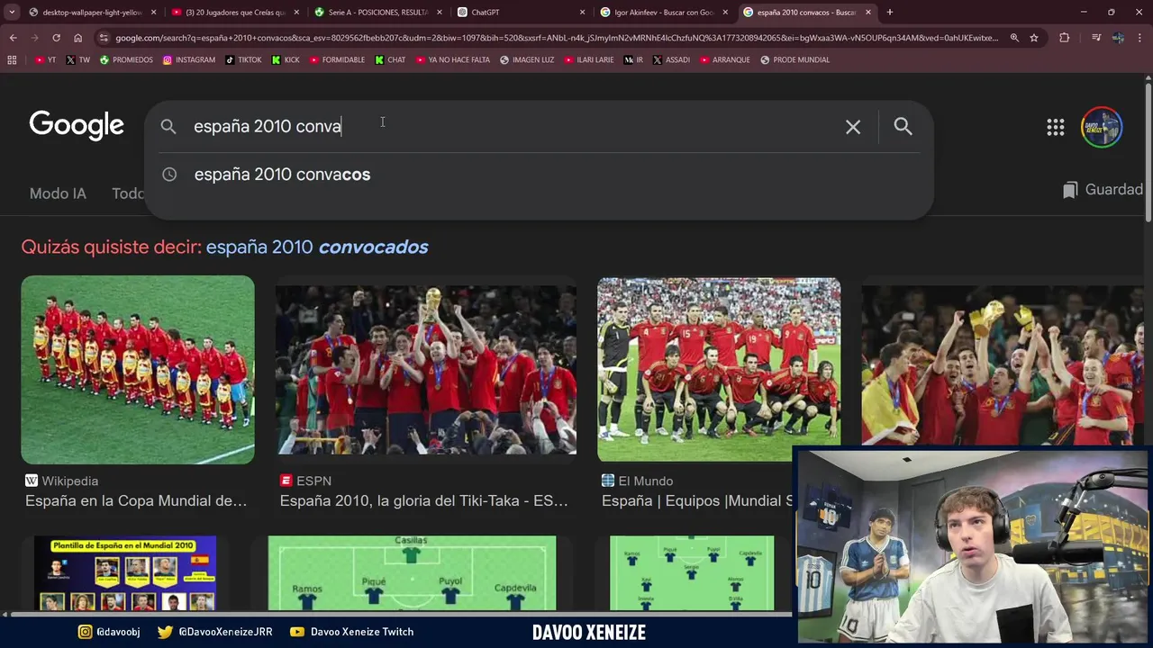Open the ARRANQUE bookmark
Screen dimensions: 1153x648
coord(725,59)
